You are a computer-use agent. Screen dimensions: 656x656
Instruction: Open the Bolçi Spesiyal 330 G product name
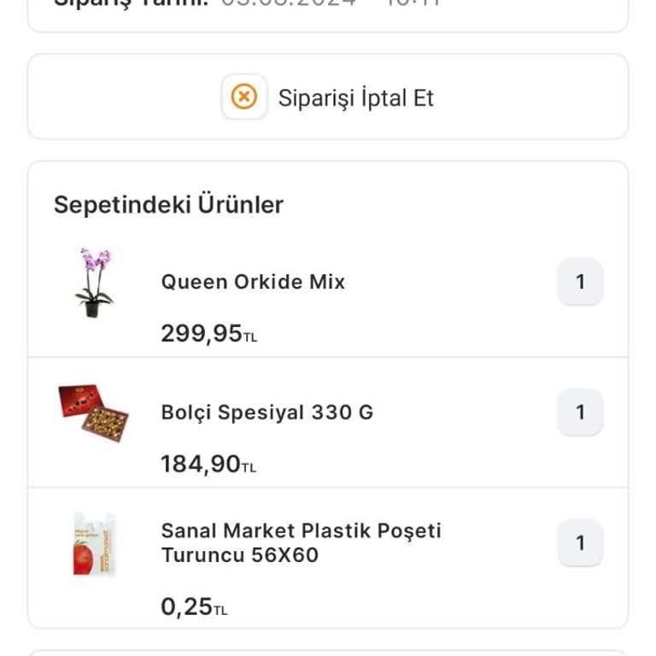pyautogui.click(x=266, y=413)
